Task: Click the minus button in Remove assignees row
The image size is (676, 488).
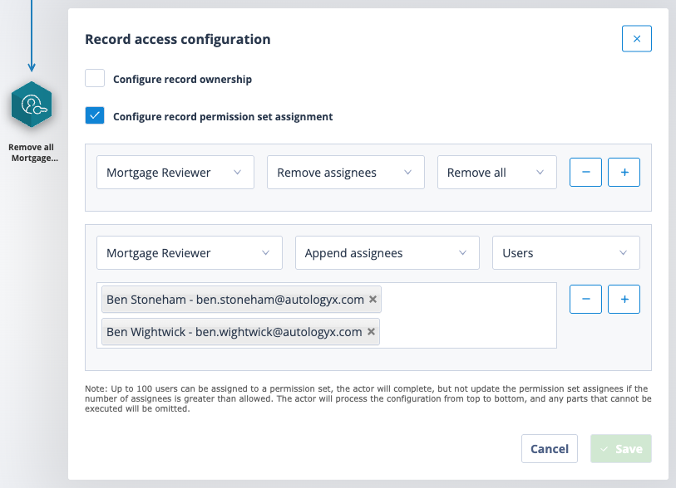Action: (x=585, y=172)
